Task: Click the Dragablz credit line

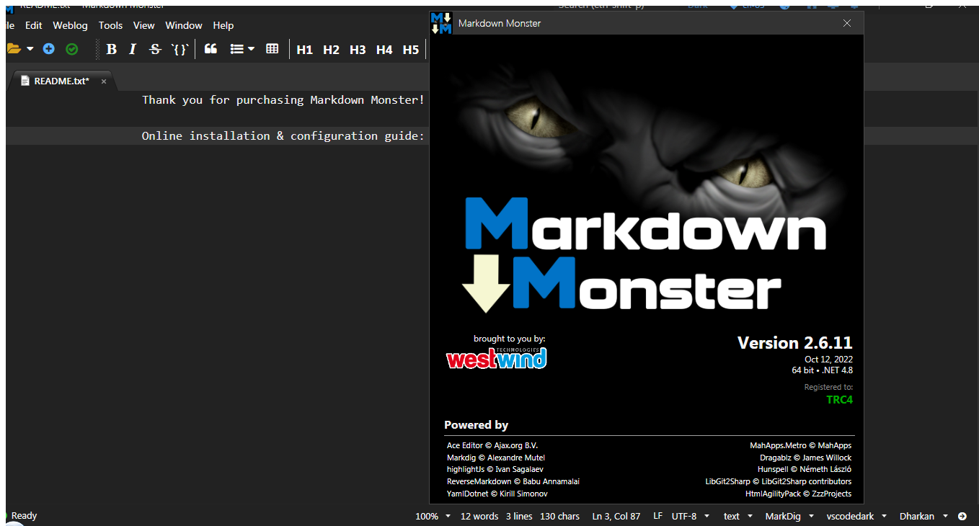Action: click(805, 458)
